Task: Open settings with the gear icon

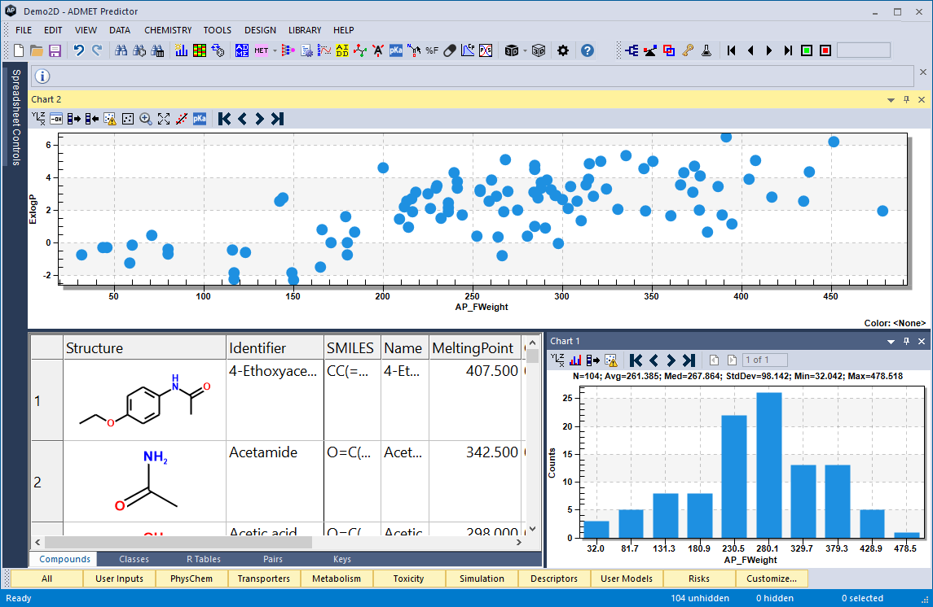Action: click(x=563, y=51)
